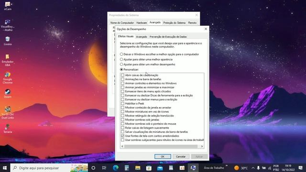Switch to Avançado tab in Opções de Desempenho
This screenshot has width=306, height=172.
[x=142, y=37]
